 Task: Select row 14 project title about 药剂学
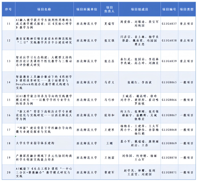(44, 82)
